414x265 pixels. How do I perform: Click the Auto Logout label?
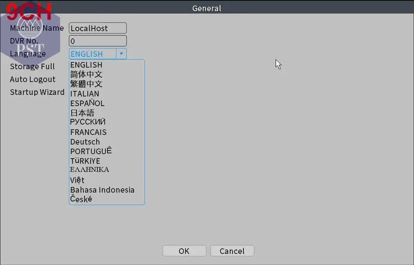click(x=33, y=79)
